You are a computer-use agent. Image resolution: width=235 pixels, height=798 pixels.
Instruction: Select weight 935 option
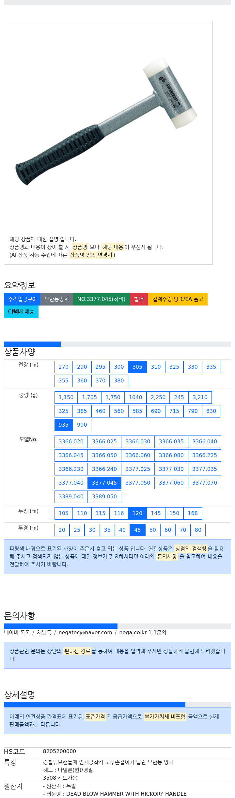pyautogui.click(x=64, y=425)
